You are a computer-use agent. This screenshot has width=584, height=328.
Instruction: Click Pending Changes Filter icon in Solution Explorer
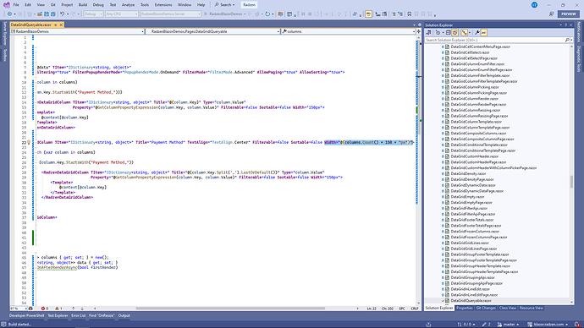tap(438, 33)
